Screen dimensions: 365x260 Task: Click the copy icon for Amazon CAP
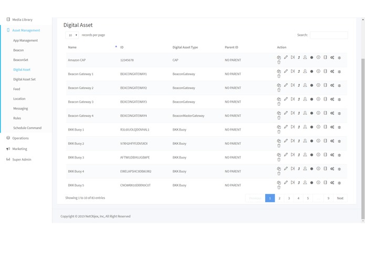(x=279, y=57)
